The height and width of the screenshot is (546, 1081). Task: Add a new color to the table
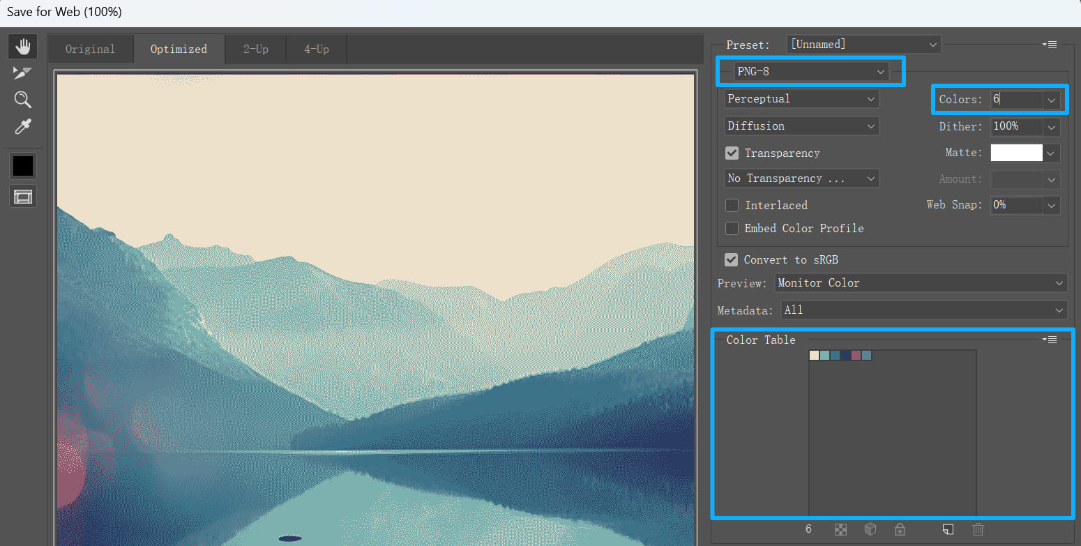[947, 529]
